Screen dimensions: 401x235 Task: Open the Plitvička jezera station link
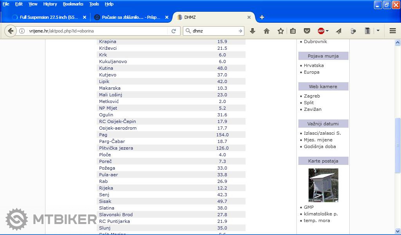116,148
